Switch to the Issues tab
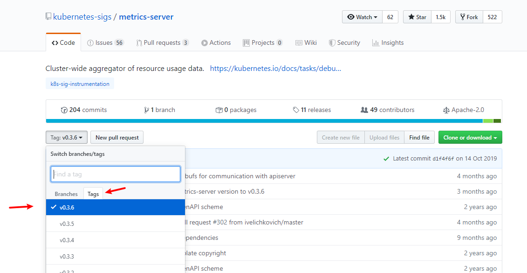The image size is (527, 273). pos(105,42)
